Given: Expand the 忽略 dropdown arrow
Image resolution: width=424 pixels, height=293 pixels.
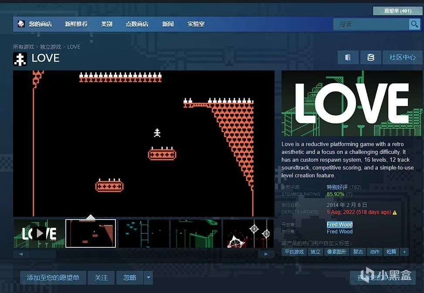Looking at the screenshot, I should [148, 277].
